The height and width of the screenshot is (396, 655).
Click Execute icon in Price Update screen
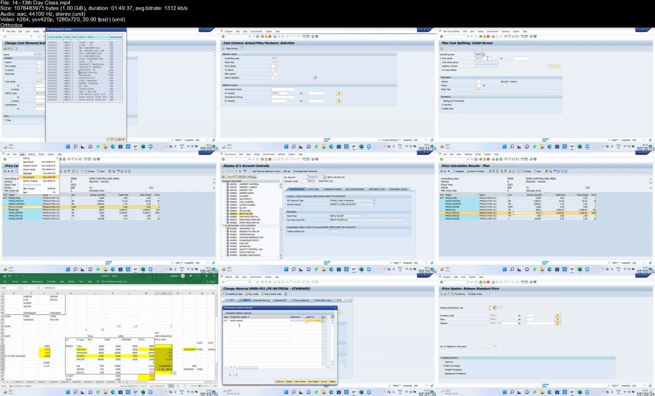(441, 294)
